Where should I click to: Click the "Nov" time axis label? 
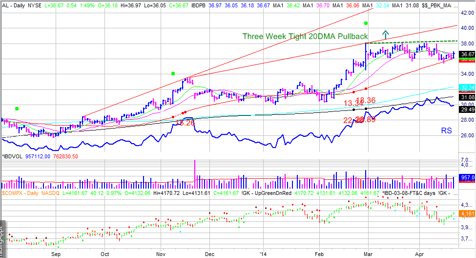(x=161, y=254)
